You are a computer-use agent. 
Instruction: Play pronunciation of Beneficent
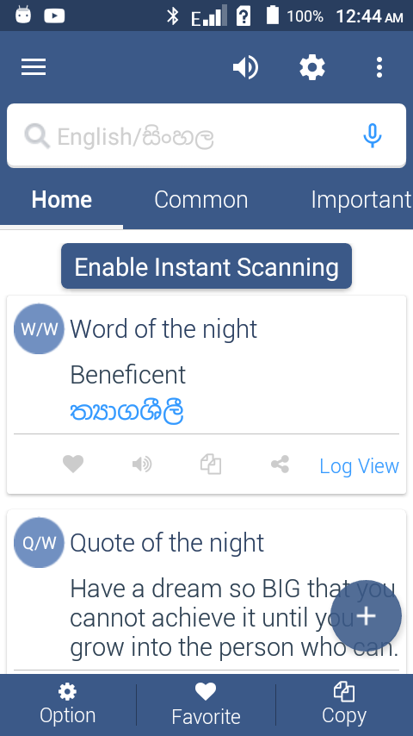142,465
